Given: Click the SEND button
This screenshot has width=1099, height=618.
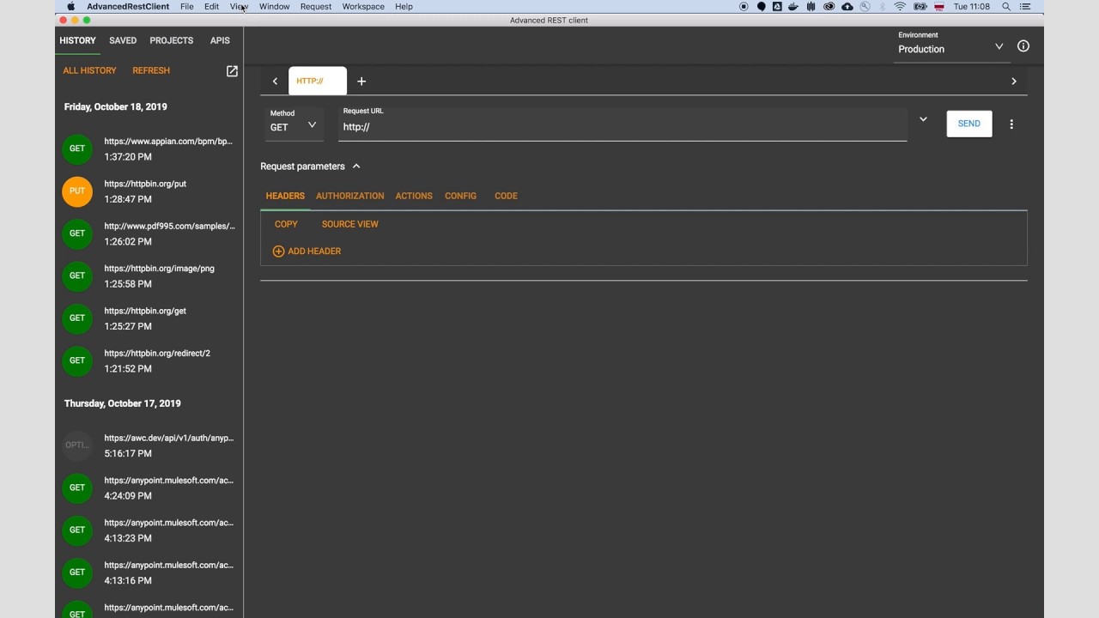Looking at the screenshot, I should tap(968, 124).
